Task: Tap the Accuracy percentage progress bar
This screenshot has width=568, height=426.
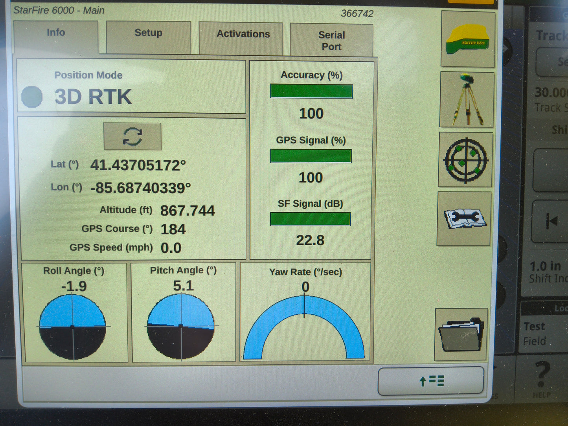Action: [311, 91]
